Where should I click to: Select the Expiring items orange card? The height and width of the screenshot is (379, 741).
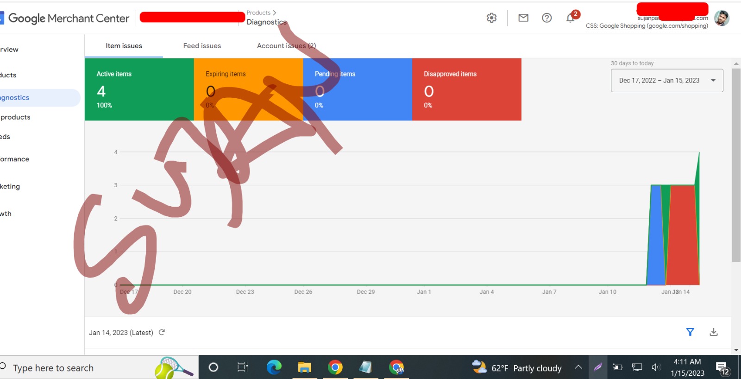[248, 89]
